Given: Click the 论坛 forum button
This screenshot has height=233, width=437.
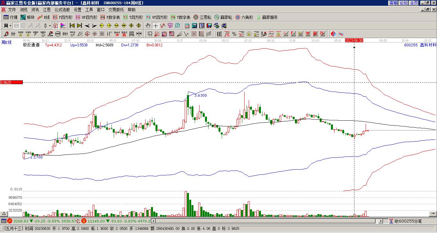Looking at the screenshot, I should pos(404,3).
